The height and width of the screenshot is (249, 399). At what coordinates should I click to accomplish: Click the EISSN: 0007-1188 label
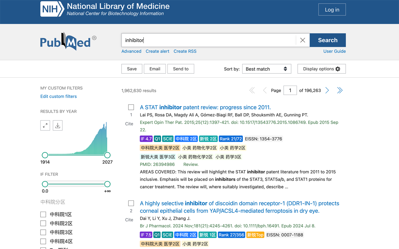click(285, 235)
